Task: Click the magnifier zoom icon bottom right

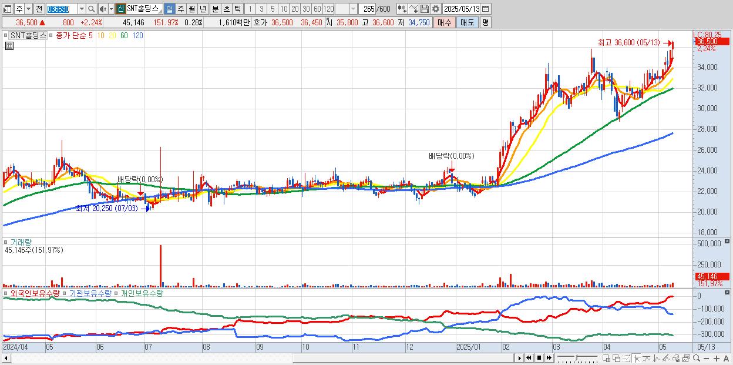Action: [x=696, y=358]
